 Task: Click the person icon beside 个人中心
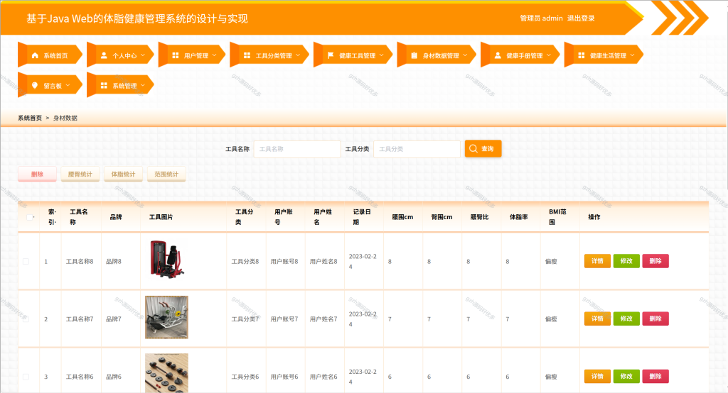[104, 55]
